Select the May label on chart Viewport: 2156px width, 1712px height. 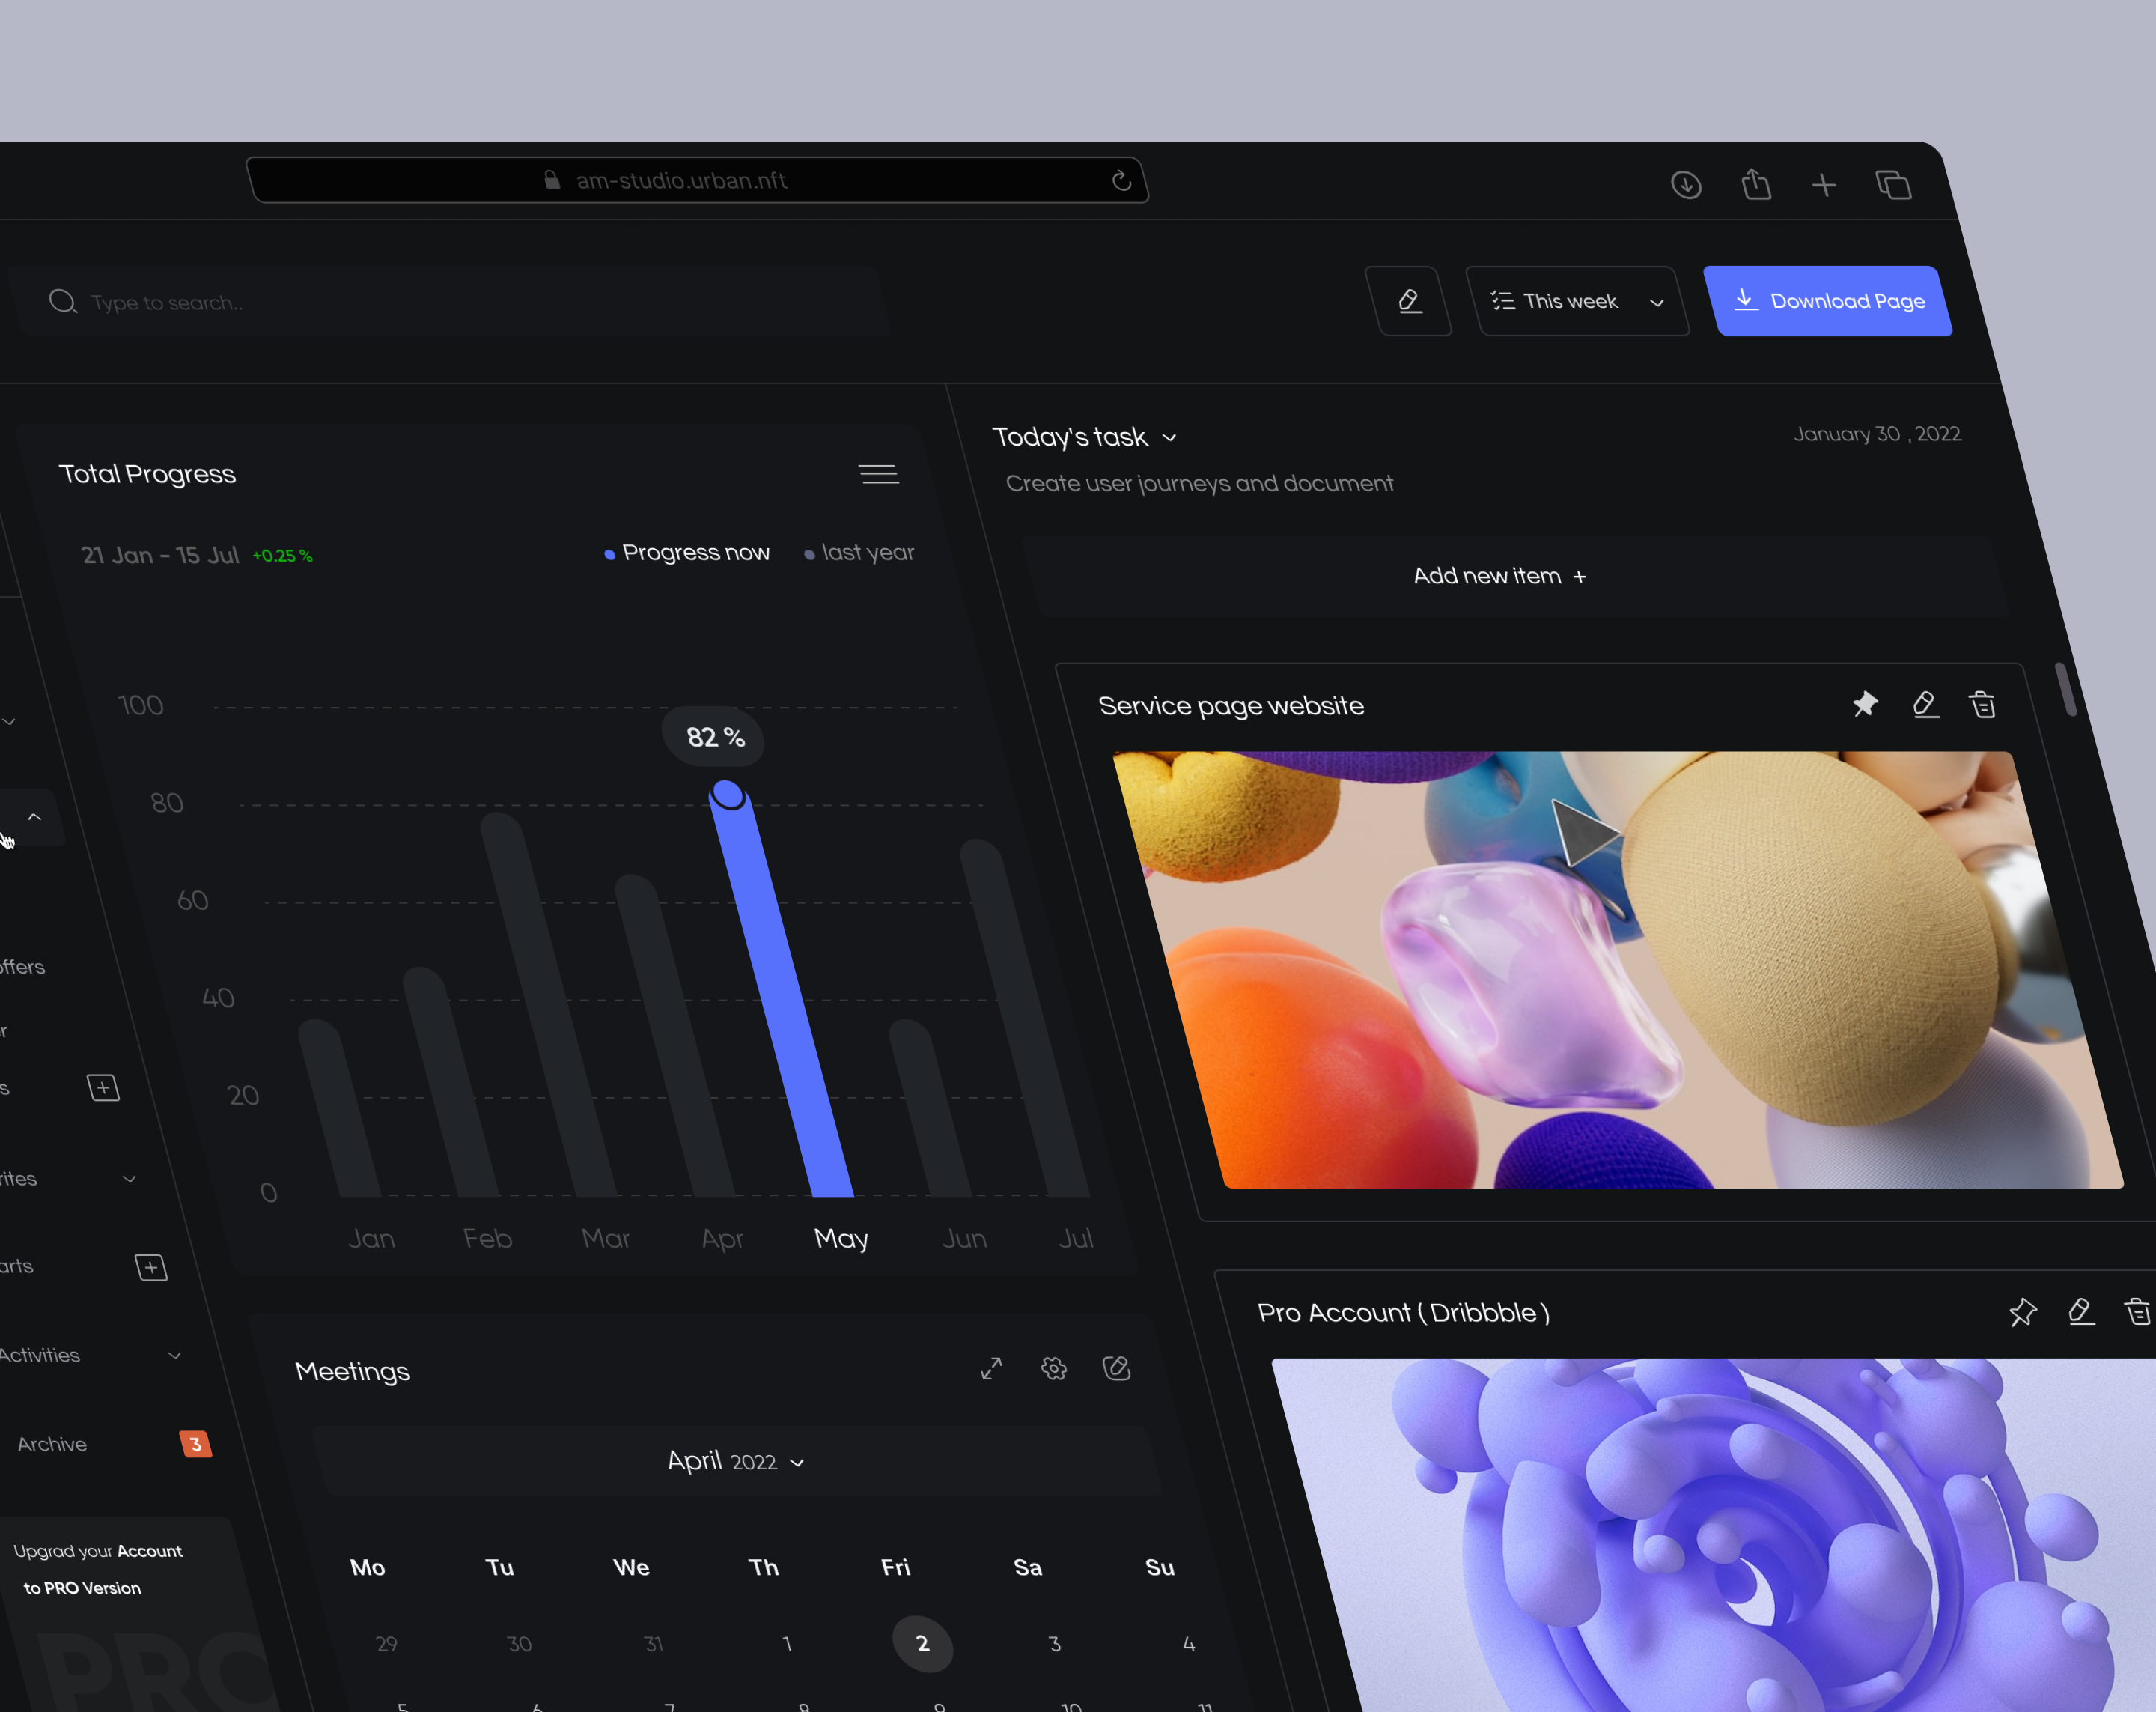pos(841,1239)
